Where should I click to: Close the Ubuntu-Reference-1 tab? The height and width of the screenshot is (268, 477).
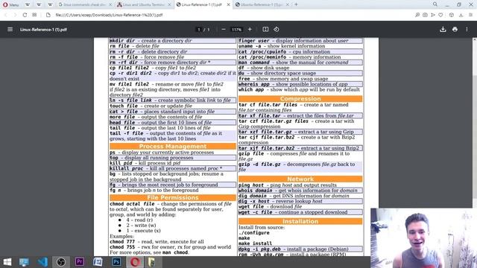(288, 4)
